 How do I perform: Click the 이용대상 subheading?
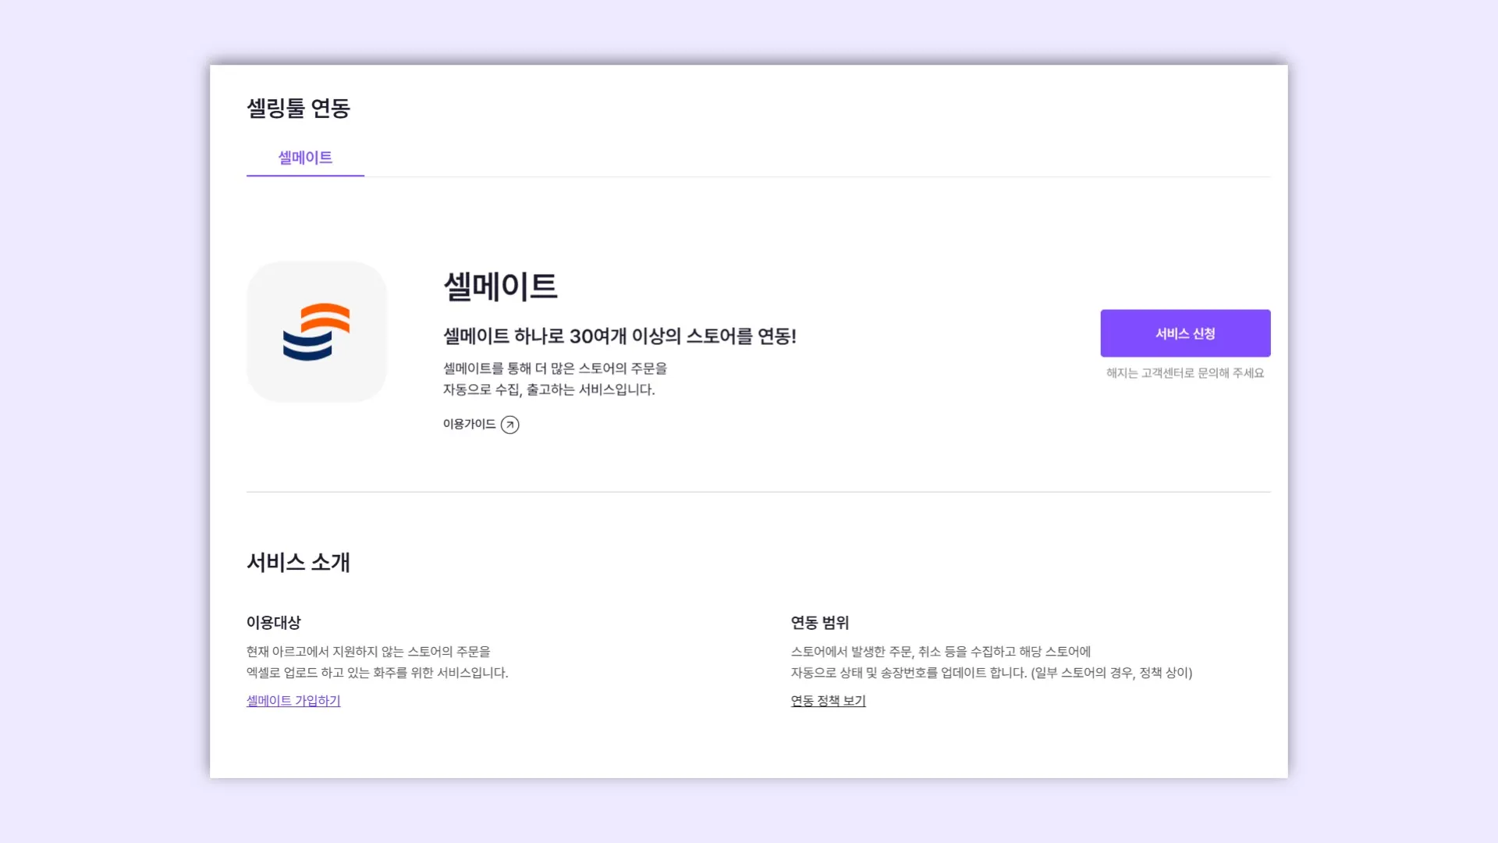click(273, 623)
